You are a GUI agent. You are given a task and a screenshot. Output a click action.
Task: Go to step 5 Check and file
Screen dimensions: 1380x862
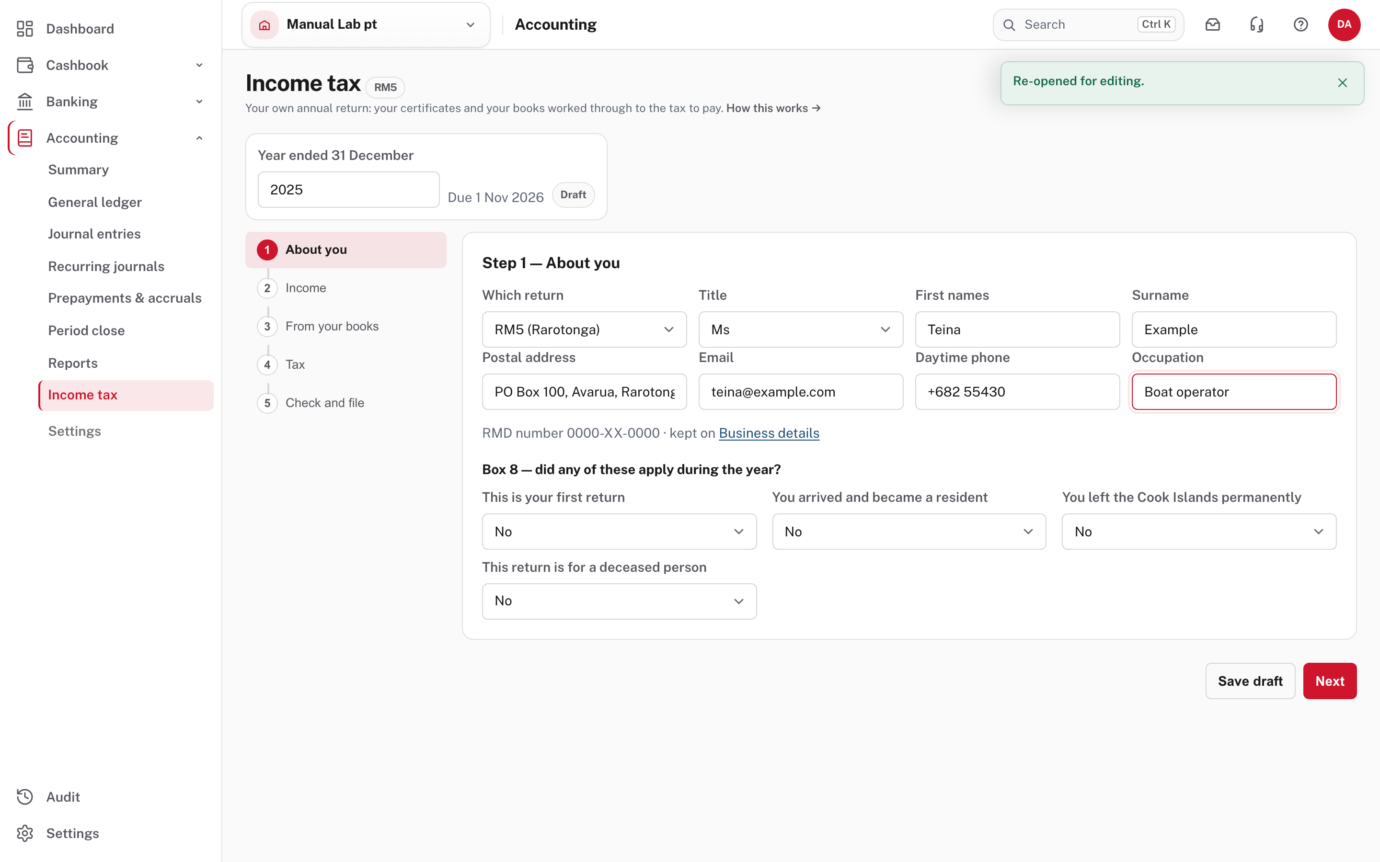[345, 402]
